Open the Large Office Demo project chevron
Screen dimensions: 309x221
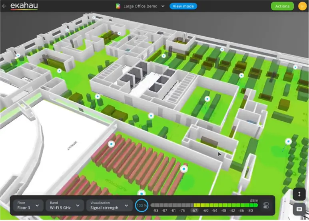163,6
